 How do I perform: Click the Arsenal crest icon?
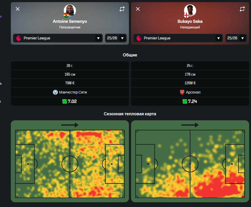click(x=182, y=92)
